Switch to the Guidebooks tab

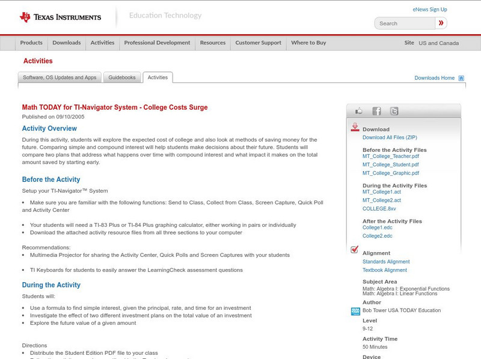point(122,77)
